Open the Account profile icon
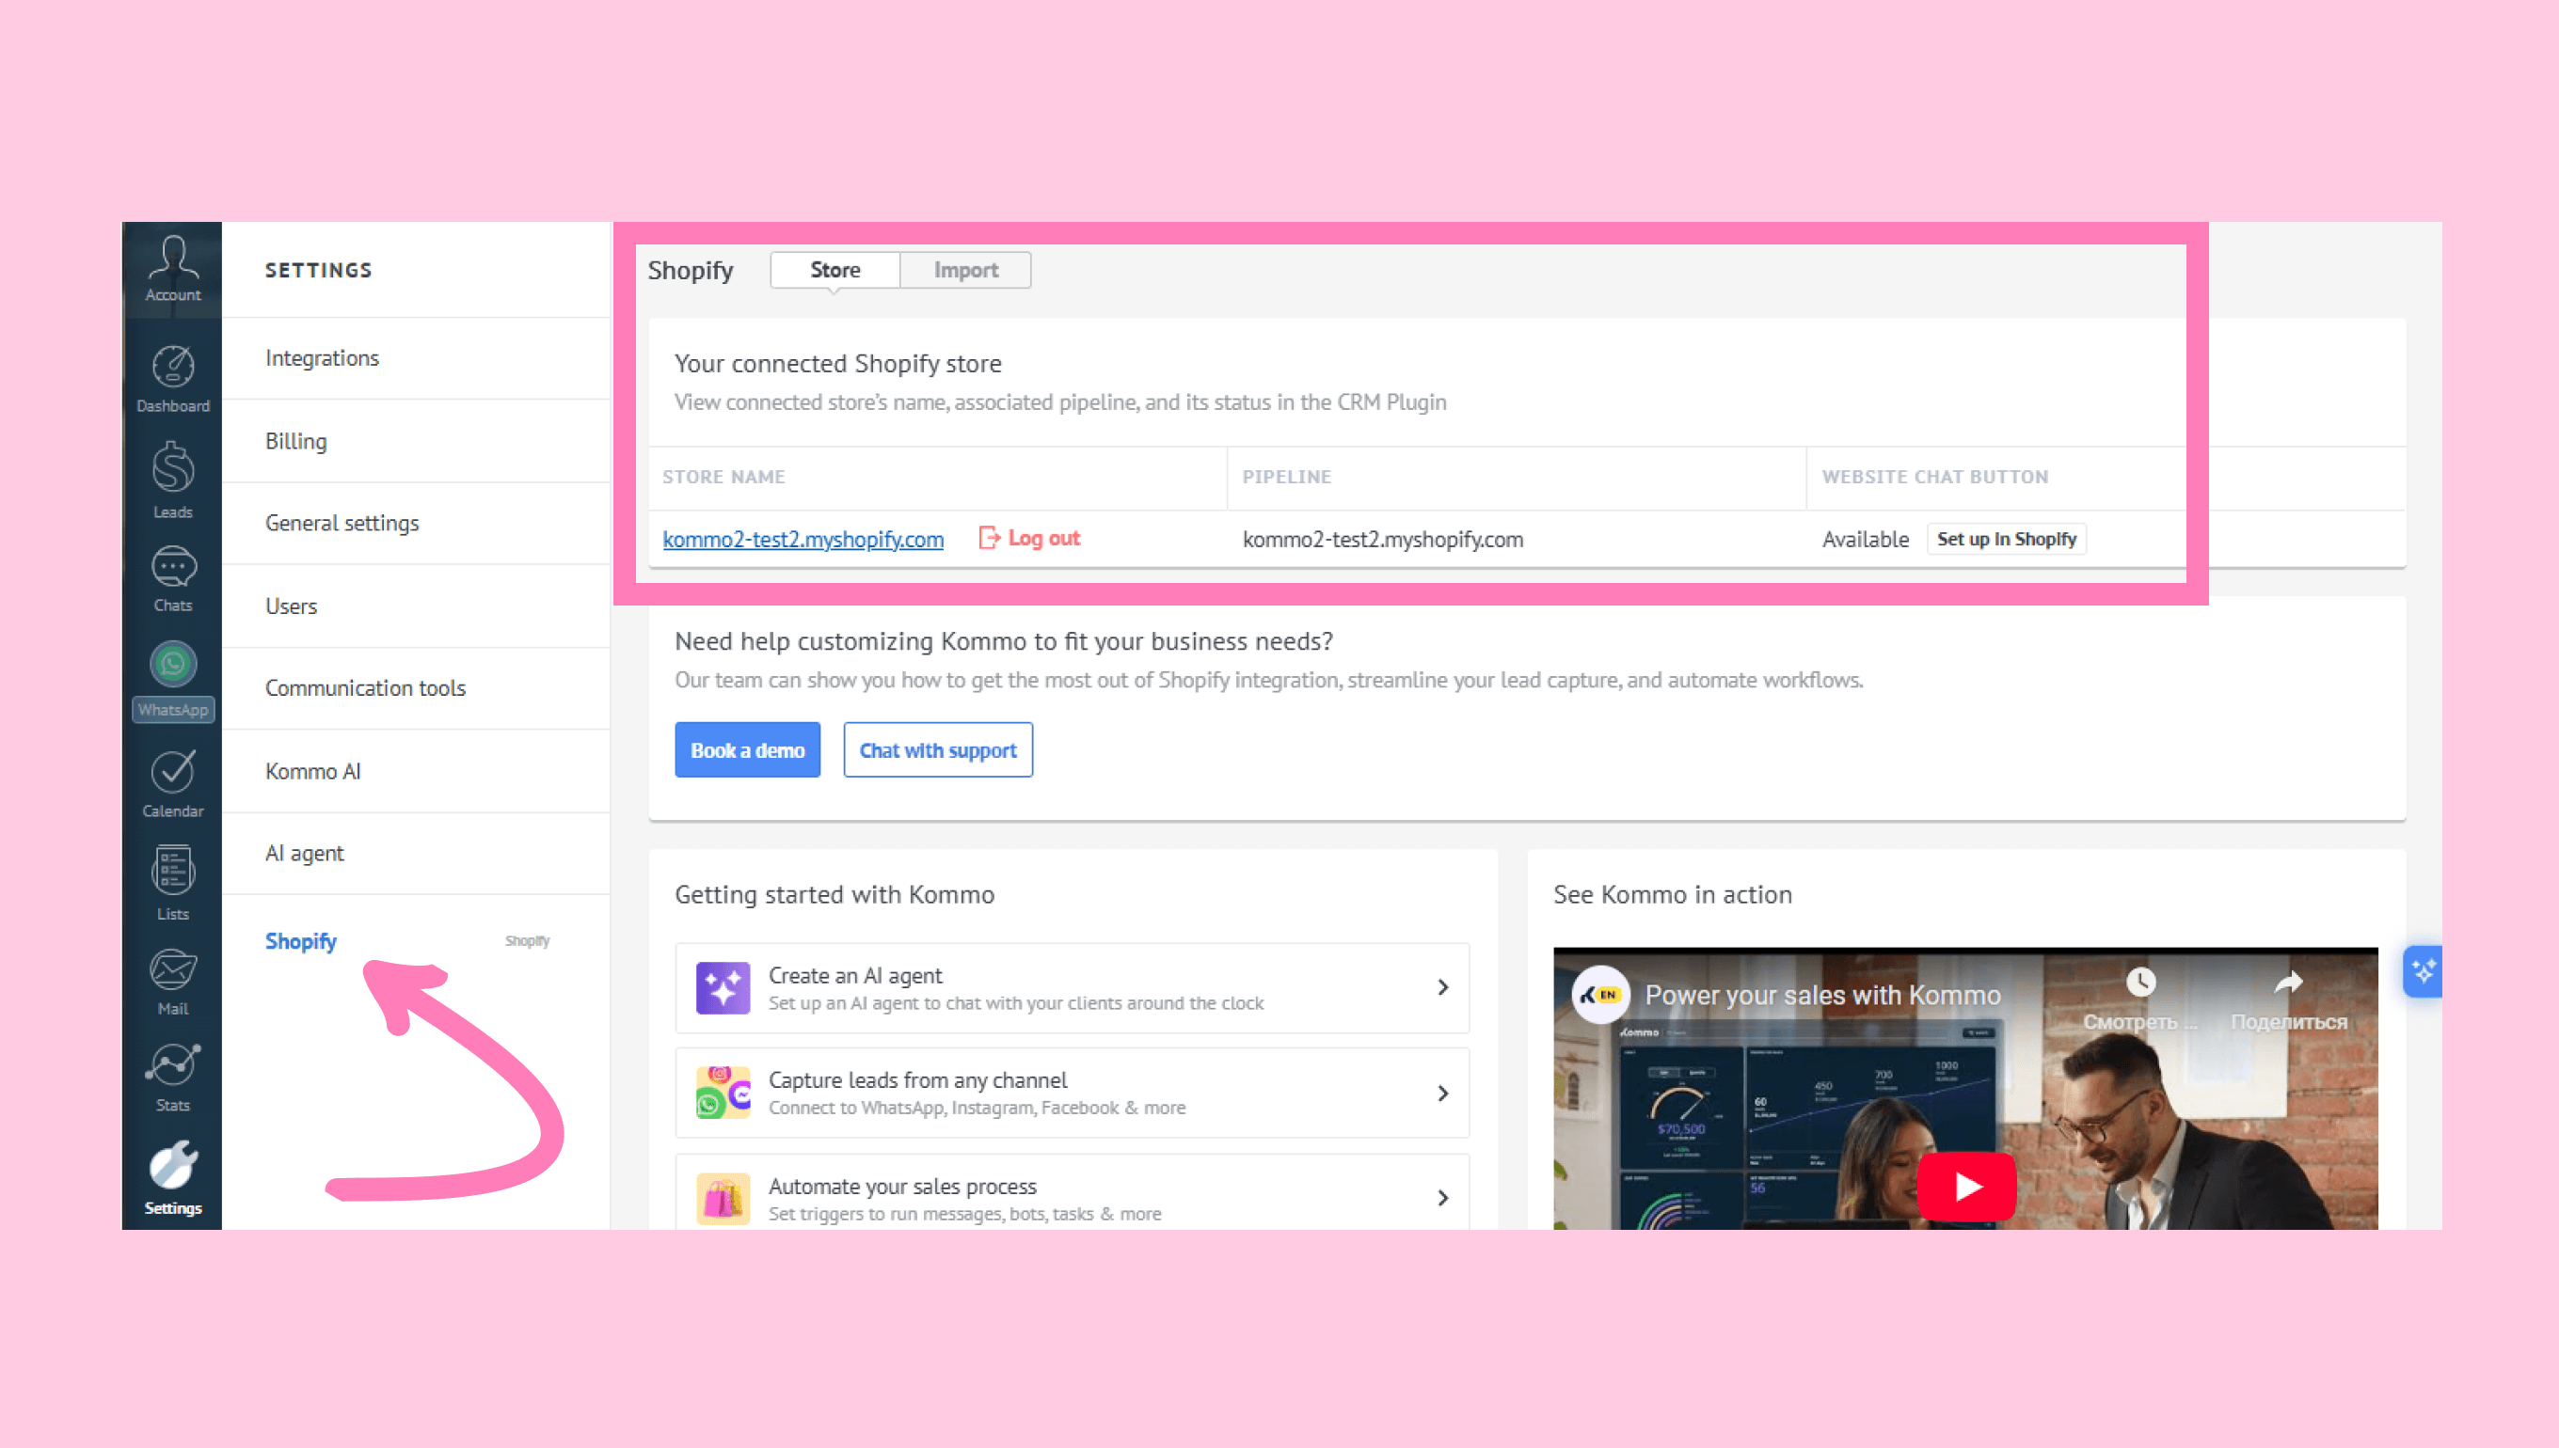 tap(173, 269)
